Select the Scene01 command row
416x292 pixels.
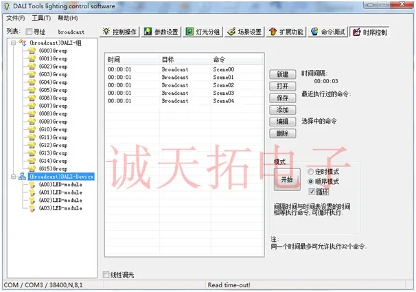click(184, 77)
